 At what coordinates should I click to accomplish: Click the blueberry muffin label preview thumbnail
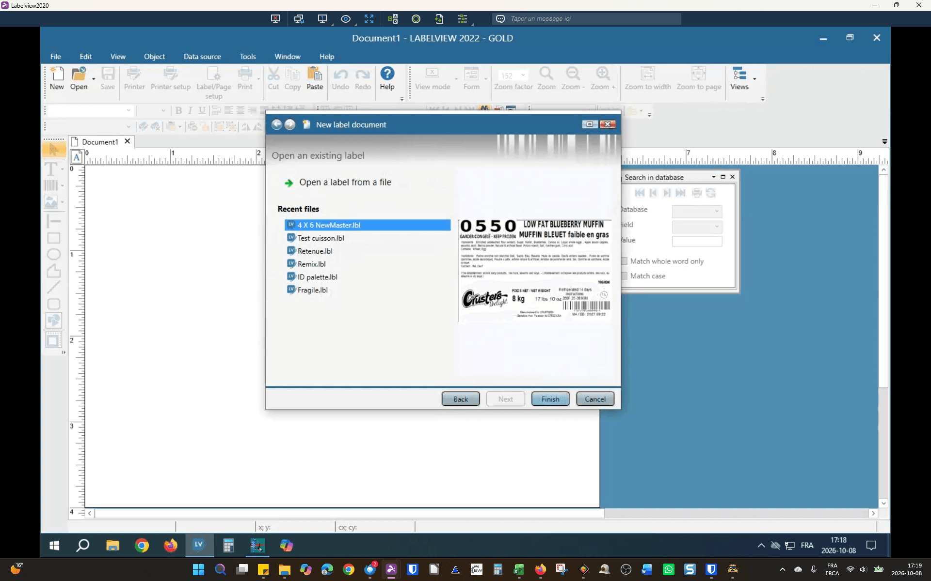point(534,270)
